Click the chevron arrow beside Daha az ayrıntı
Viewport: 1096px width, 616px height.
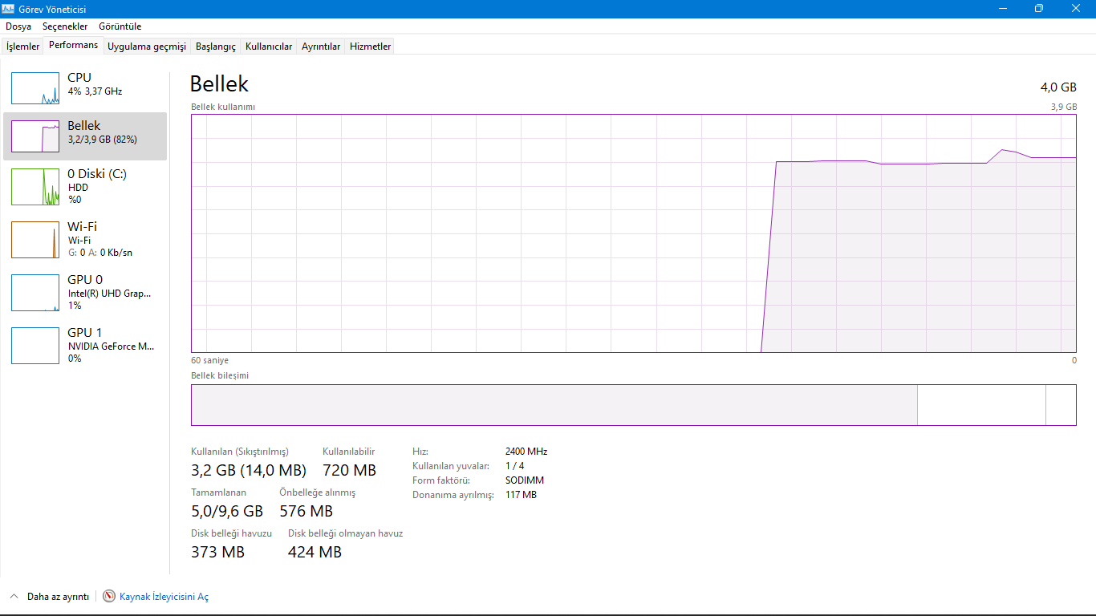tap(14, 597)
